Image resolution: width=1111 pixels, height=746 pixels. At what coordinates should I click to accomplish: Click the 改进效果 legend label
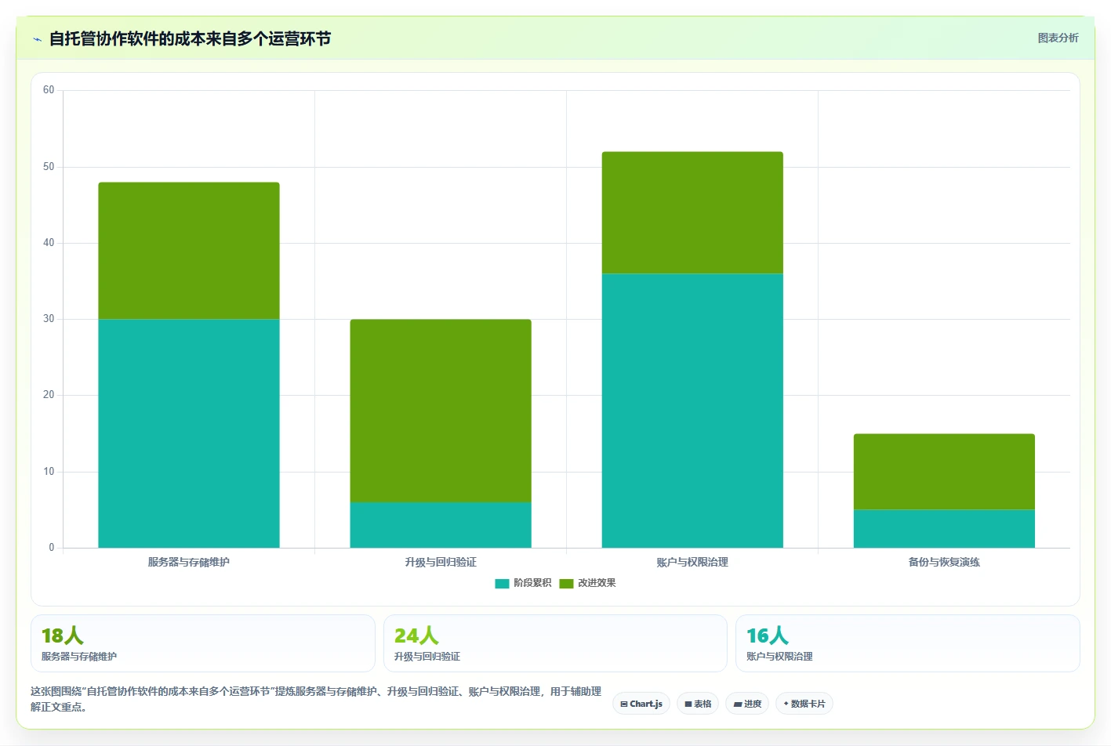tap(597, 583)
